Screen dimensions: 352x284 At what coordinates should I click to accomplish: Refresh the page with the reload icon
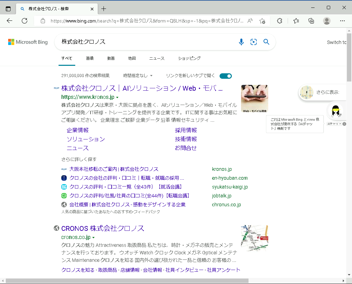click(25, 21)
